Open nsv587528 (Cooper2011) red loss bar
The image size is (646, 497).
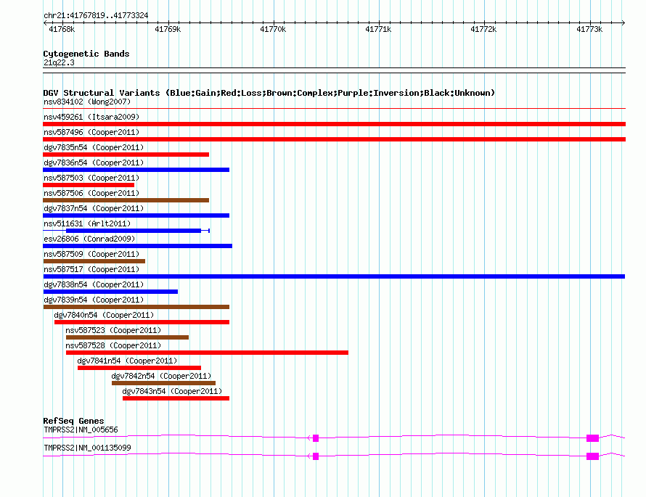207,353
